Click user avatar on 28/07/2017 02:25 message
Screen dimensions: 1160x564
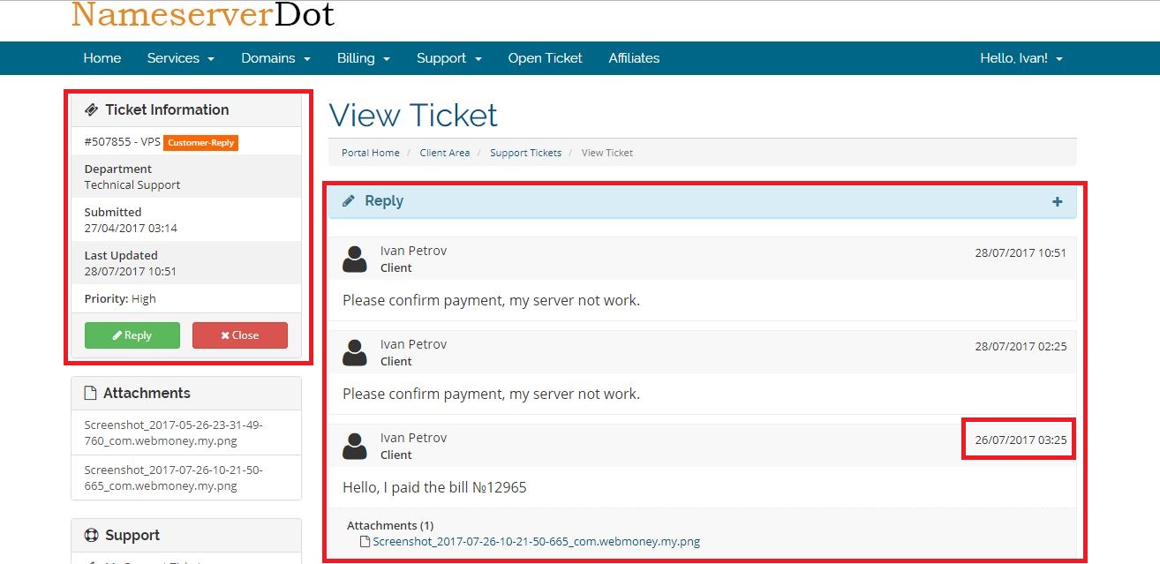click(355, 353)
